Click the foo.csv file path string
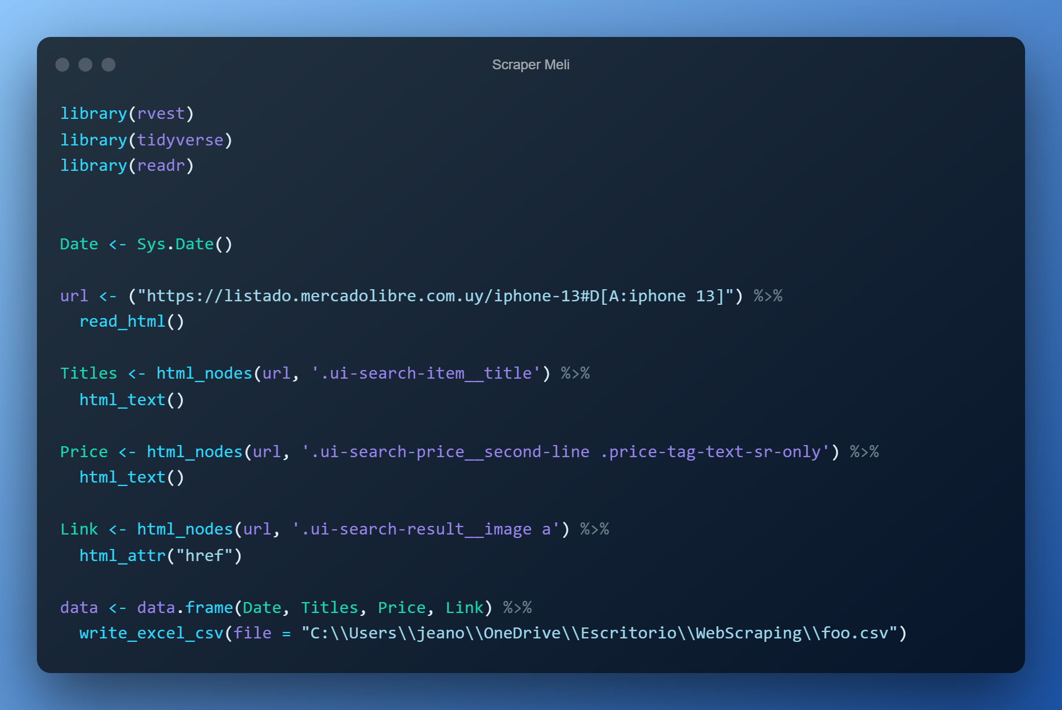 (x=600, y=633)
